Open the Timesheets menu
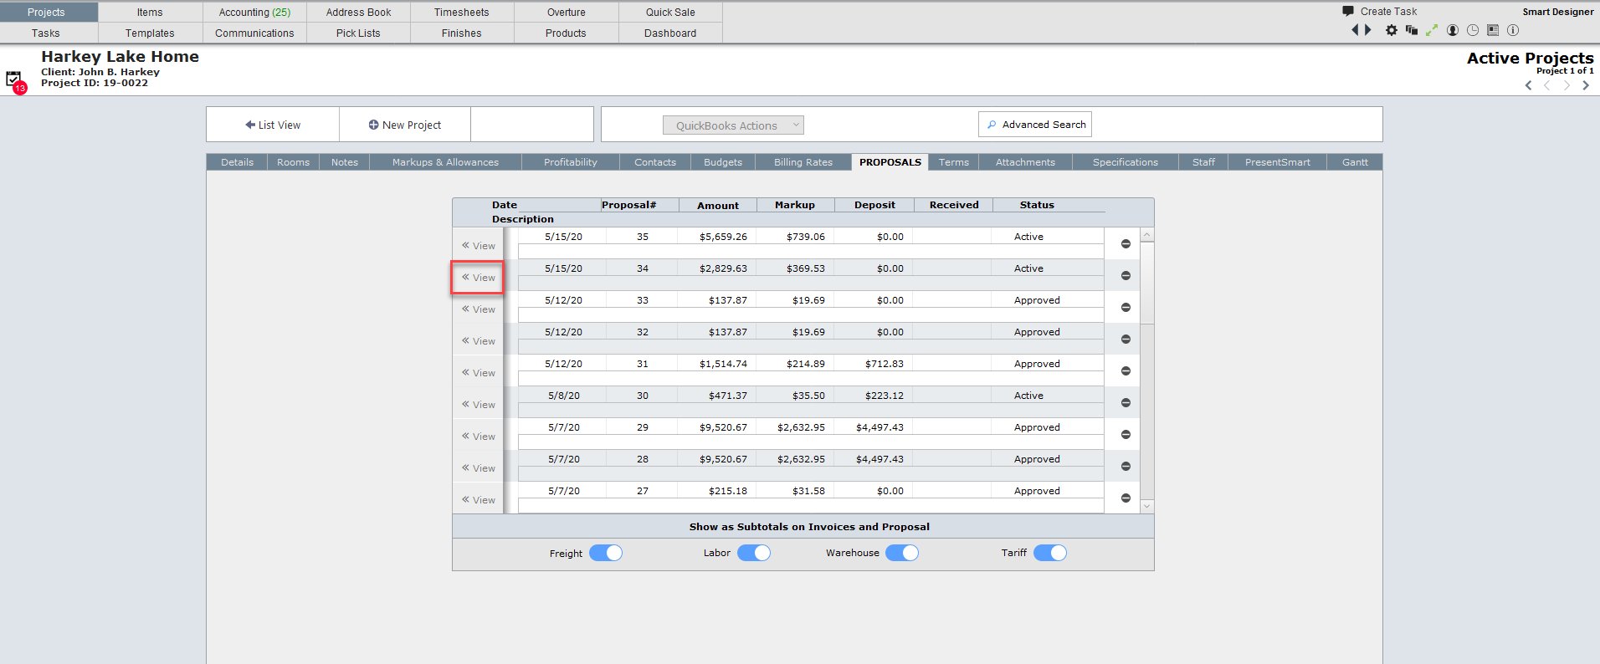The width and height of the screenshot is (1600, 664). (462, 13)
